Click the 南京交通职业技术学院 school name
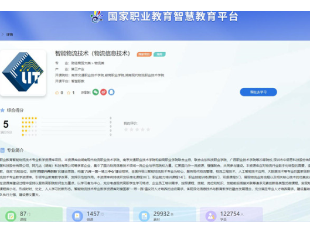310x232 pixels. click(87, 75)
